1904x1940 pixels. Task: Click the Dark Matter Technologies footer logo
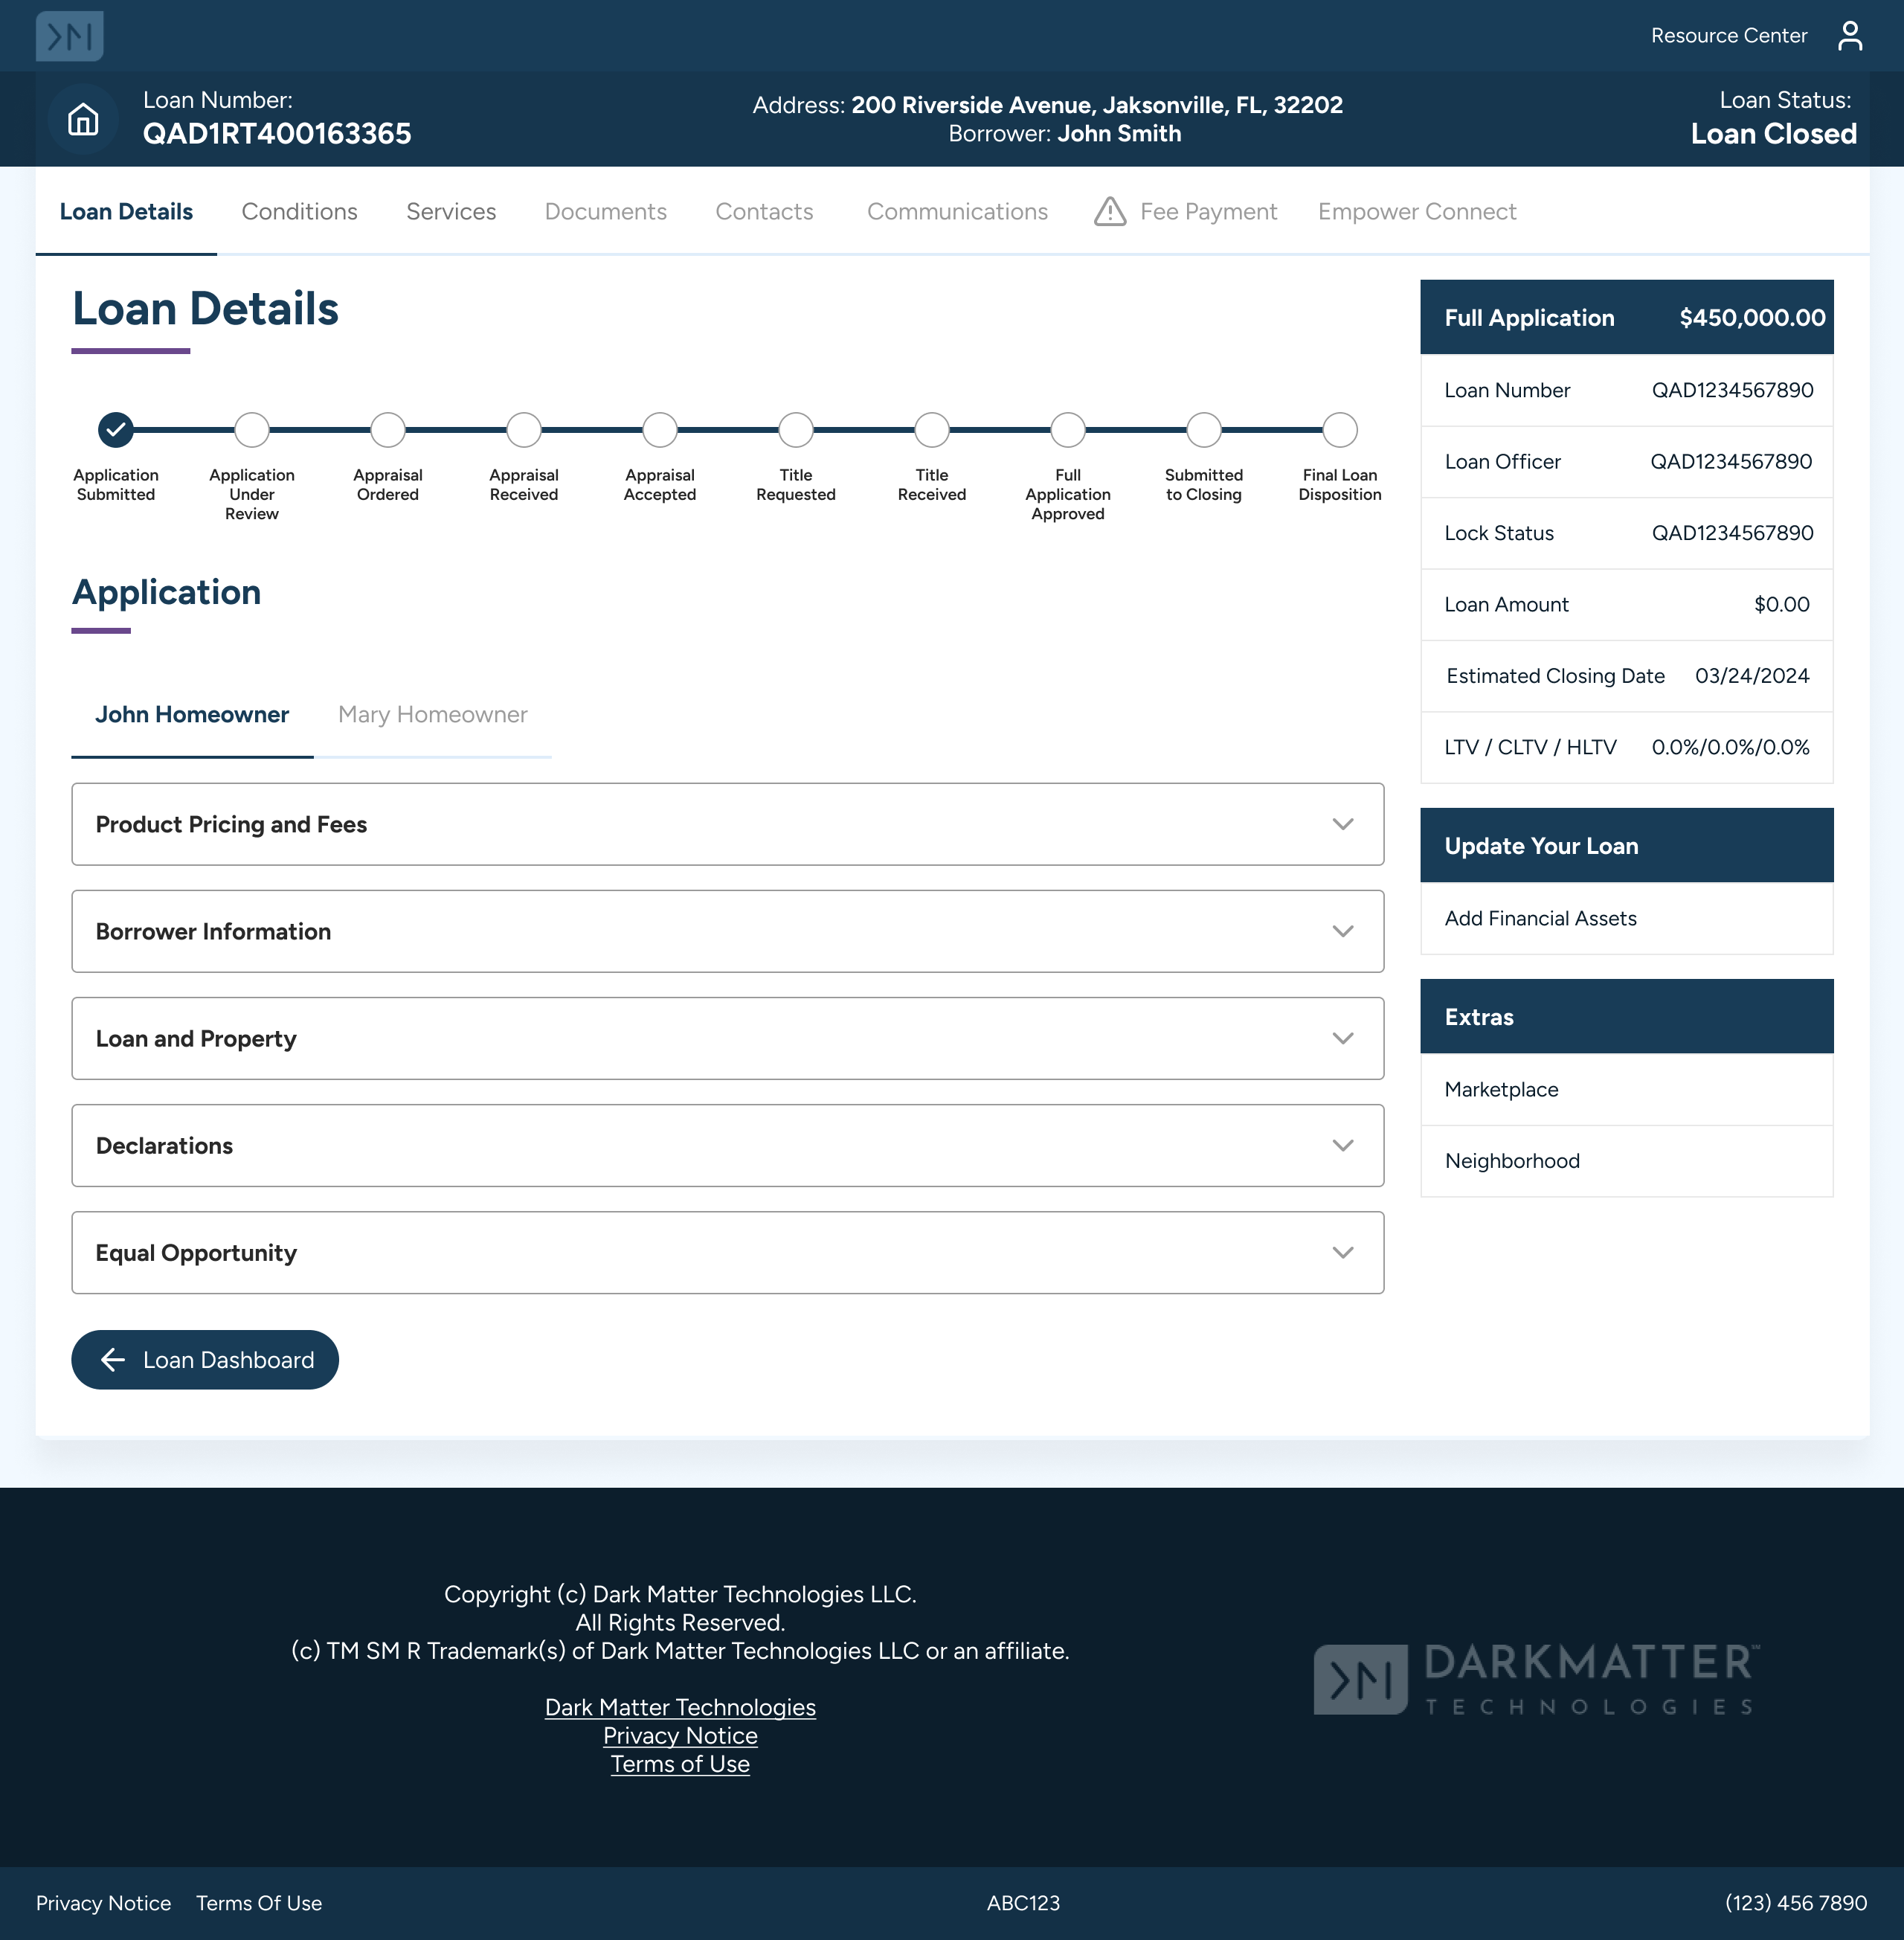tap(1536, 1679)
